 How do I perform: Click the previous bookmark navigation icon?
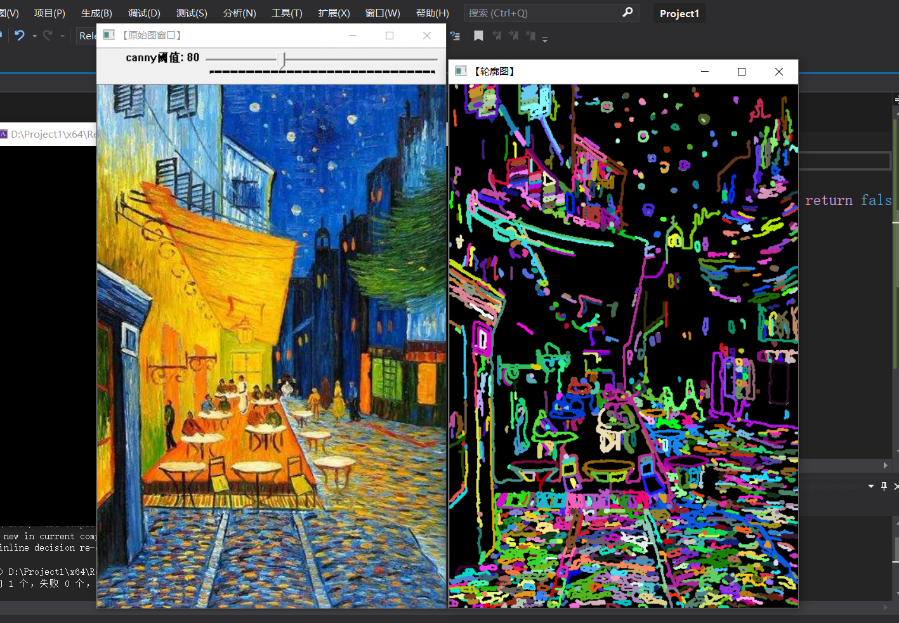pyautogui.click(x=497, y=36)
